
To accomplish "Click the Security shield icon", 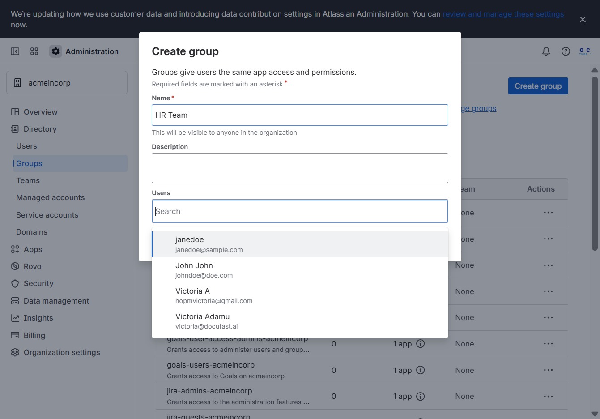I will (15, 284).
